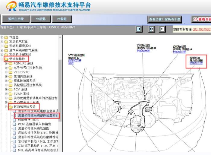Image resolution: width=211 pixels, height=155 pixels.
Task: Click the PCV 系统 folder icon
Action: [10, 90]
